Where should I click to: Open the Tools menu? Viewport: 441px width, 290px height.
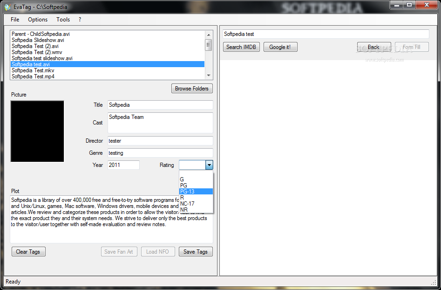(x=63, y=20)
